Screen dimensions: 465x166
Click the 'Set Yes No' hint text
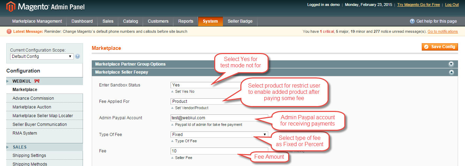(x=185, y=91)
